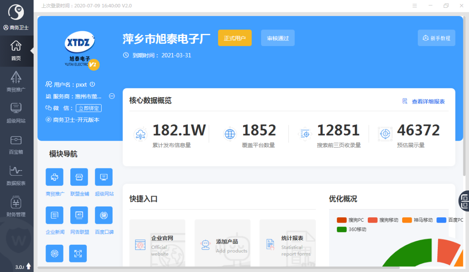469x272 pixels.
Task: Click 立即绑定 to bind WeChat
Action: pos(89,108)
